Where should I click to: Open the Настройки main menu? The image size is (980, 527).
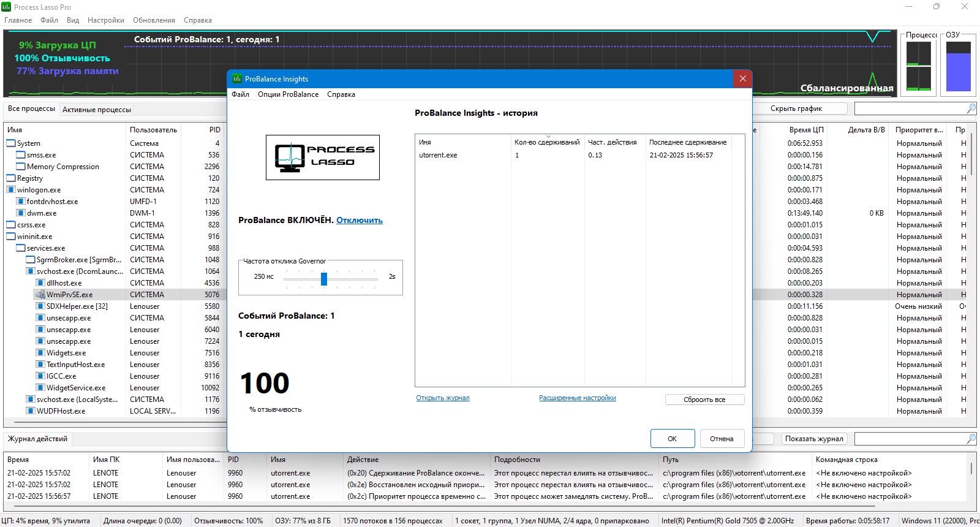pos(106,20)
